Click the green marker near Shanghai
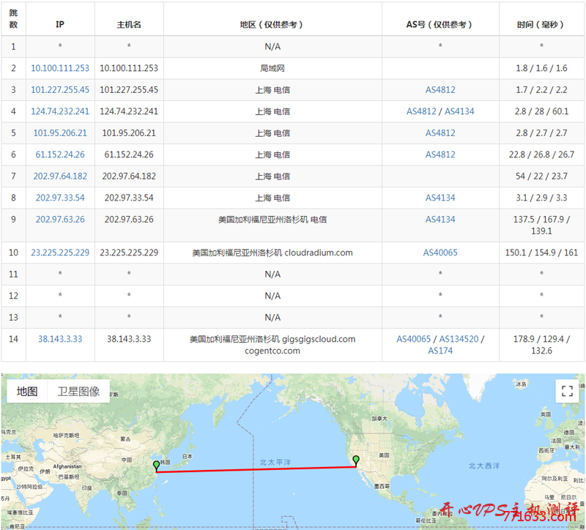586x530 pixels. 156,463
